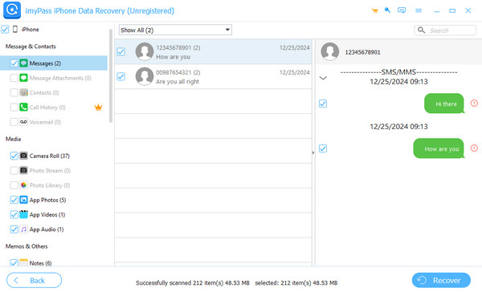
Task: Select Messages (2) in sidebar
Action: [54, 63]
